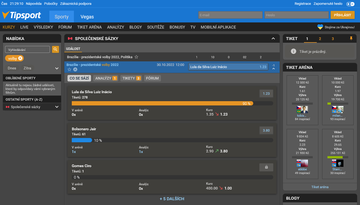Star the Politika competition row
The height and width of the screenshot is (205, 360).
[x=136, y=57]
